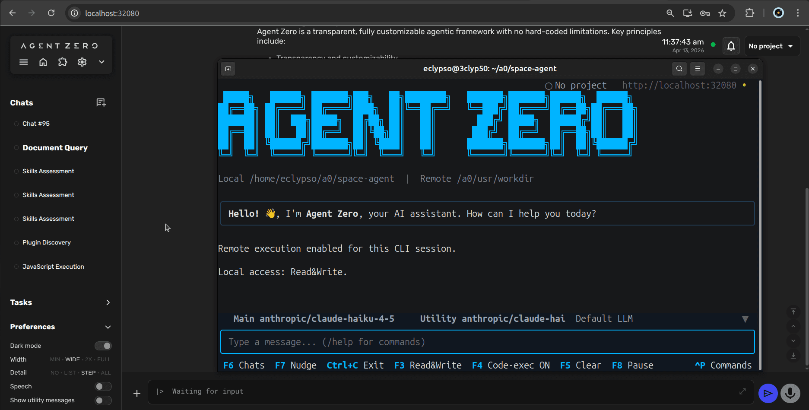Open browser extensions puzzle icon
This screenshot has width=809, height=410.
[750, 13]
